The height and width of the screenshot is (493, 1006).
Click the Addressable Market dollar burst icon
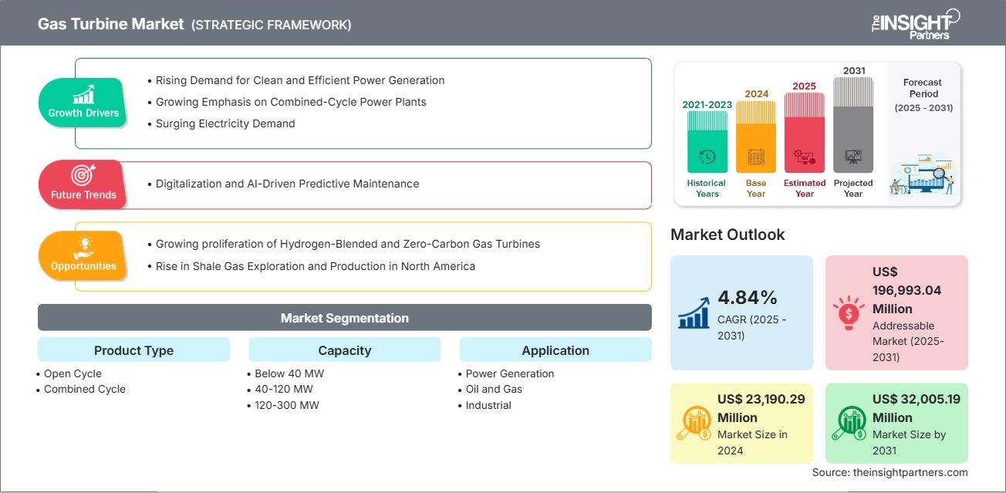point(847,312)
